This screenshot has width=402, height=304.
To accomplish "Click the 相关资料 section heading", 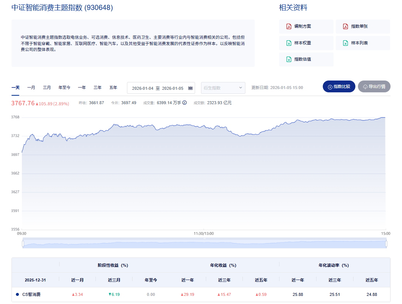I will (x=293, y=7).
